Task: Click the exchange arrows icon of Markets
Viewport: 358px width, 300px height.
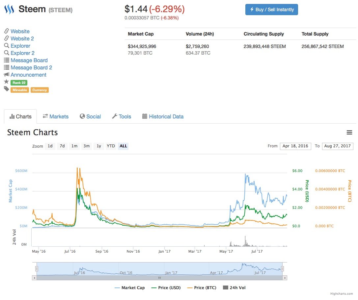Action: pyautogui.click(x=45, y=116)
